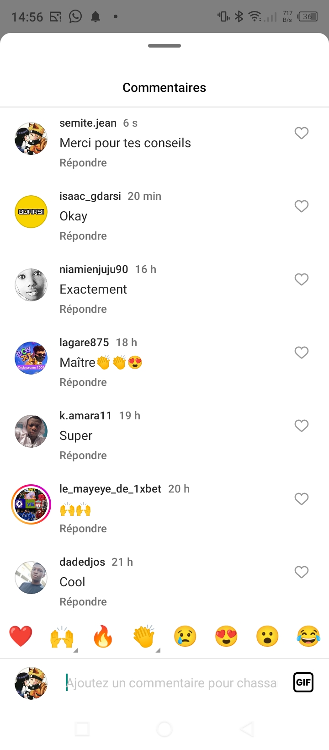Screen dimensions: 329x750
Task: Open the username niamienjuju90's profile
Action: 94,269
